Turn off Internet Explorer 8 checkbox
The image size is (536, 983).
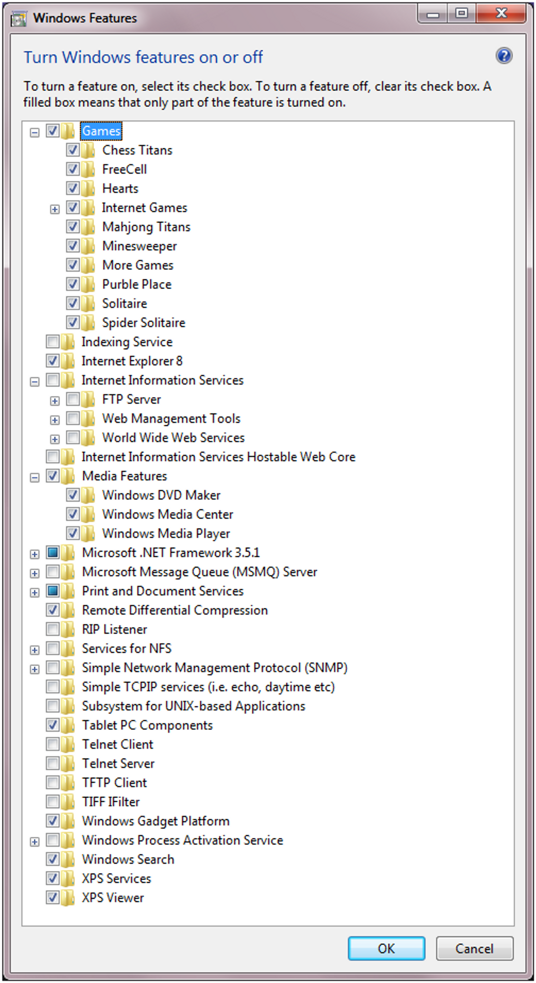(53, 361)
